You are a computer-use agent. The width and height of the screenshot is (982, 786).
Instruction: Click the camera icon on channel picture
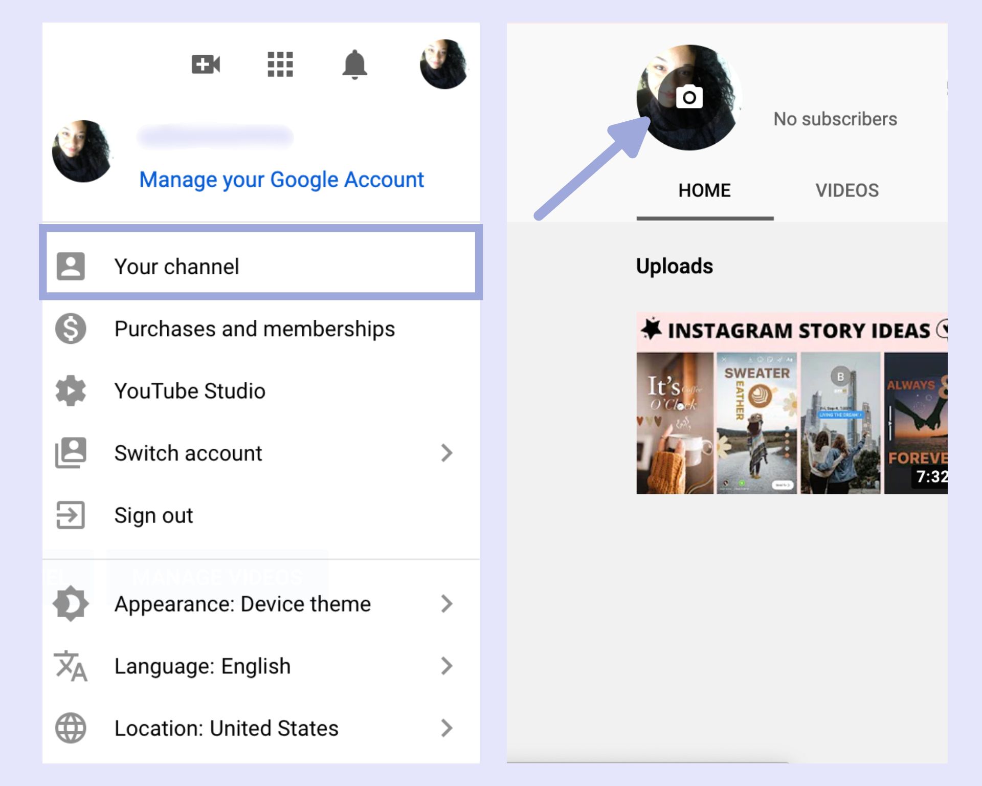689,97
